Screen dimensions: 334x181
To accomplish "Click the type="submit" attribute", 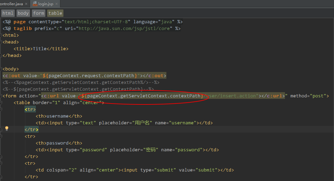I will [158, 170].
